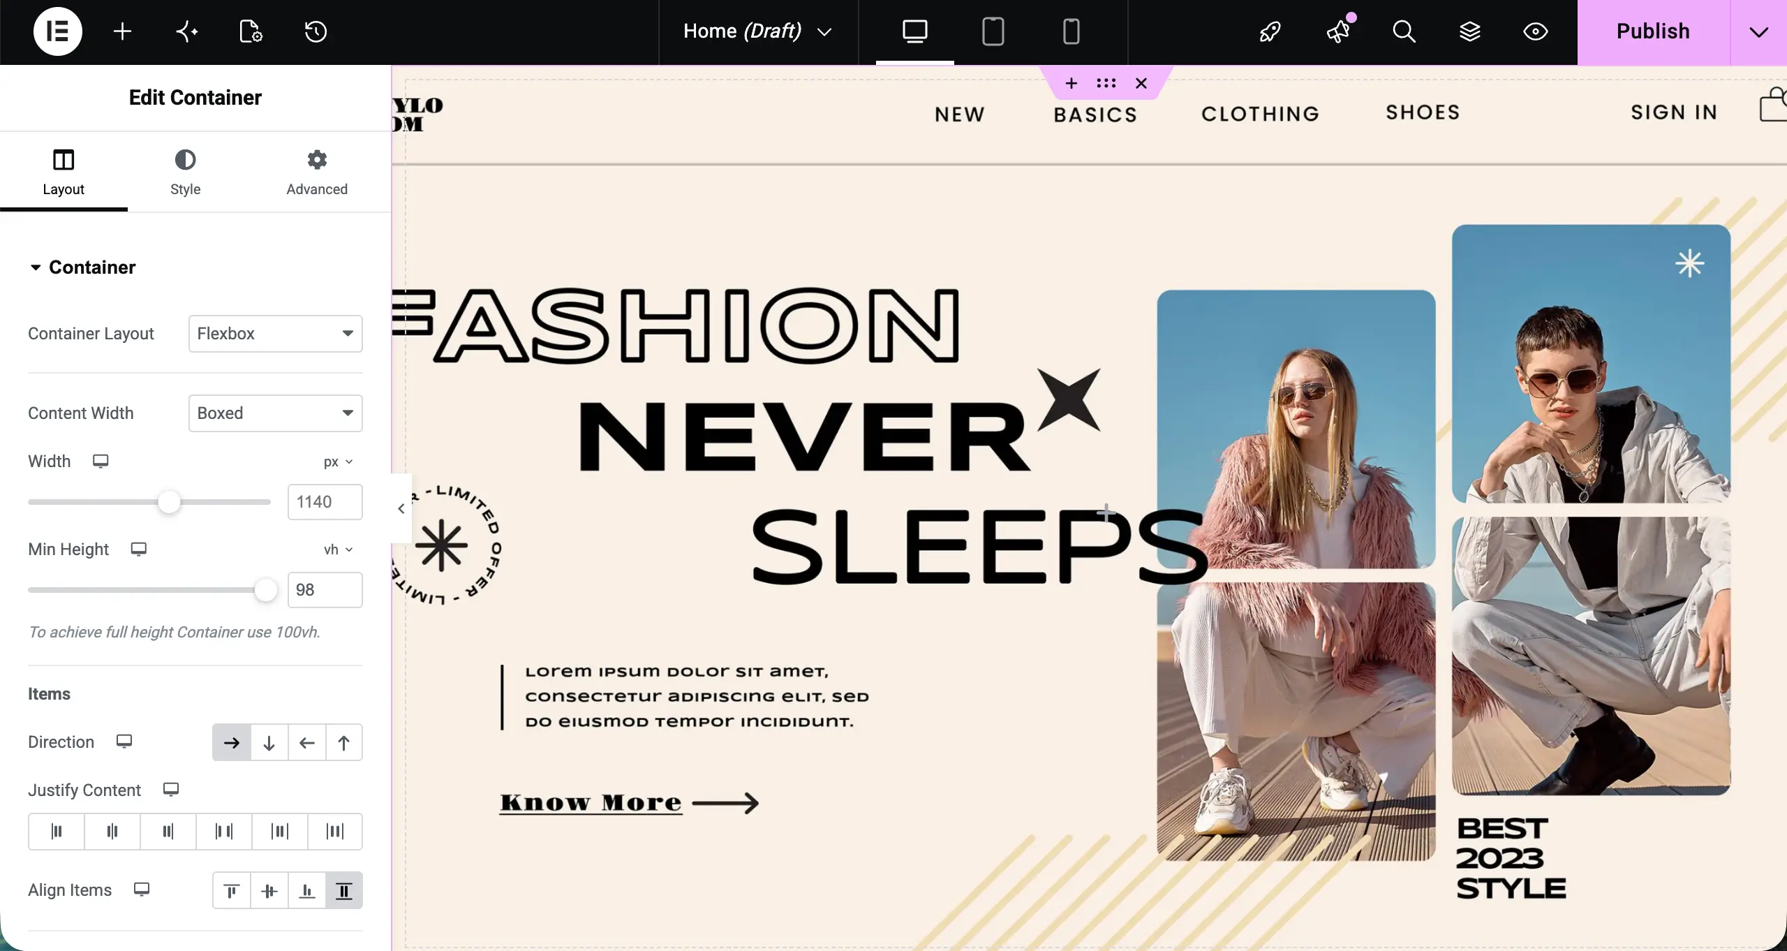The height and width of the screenshot is (951, 1787).
Task: Click the Width responsive device icon
Action: (x=101, y=462)
